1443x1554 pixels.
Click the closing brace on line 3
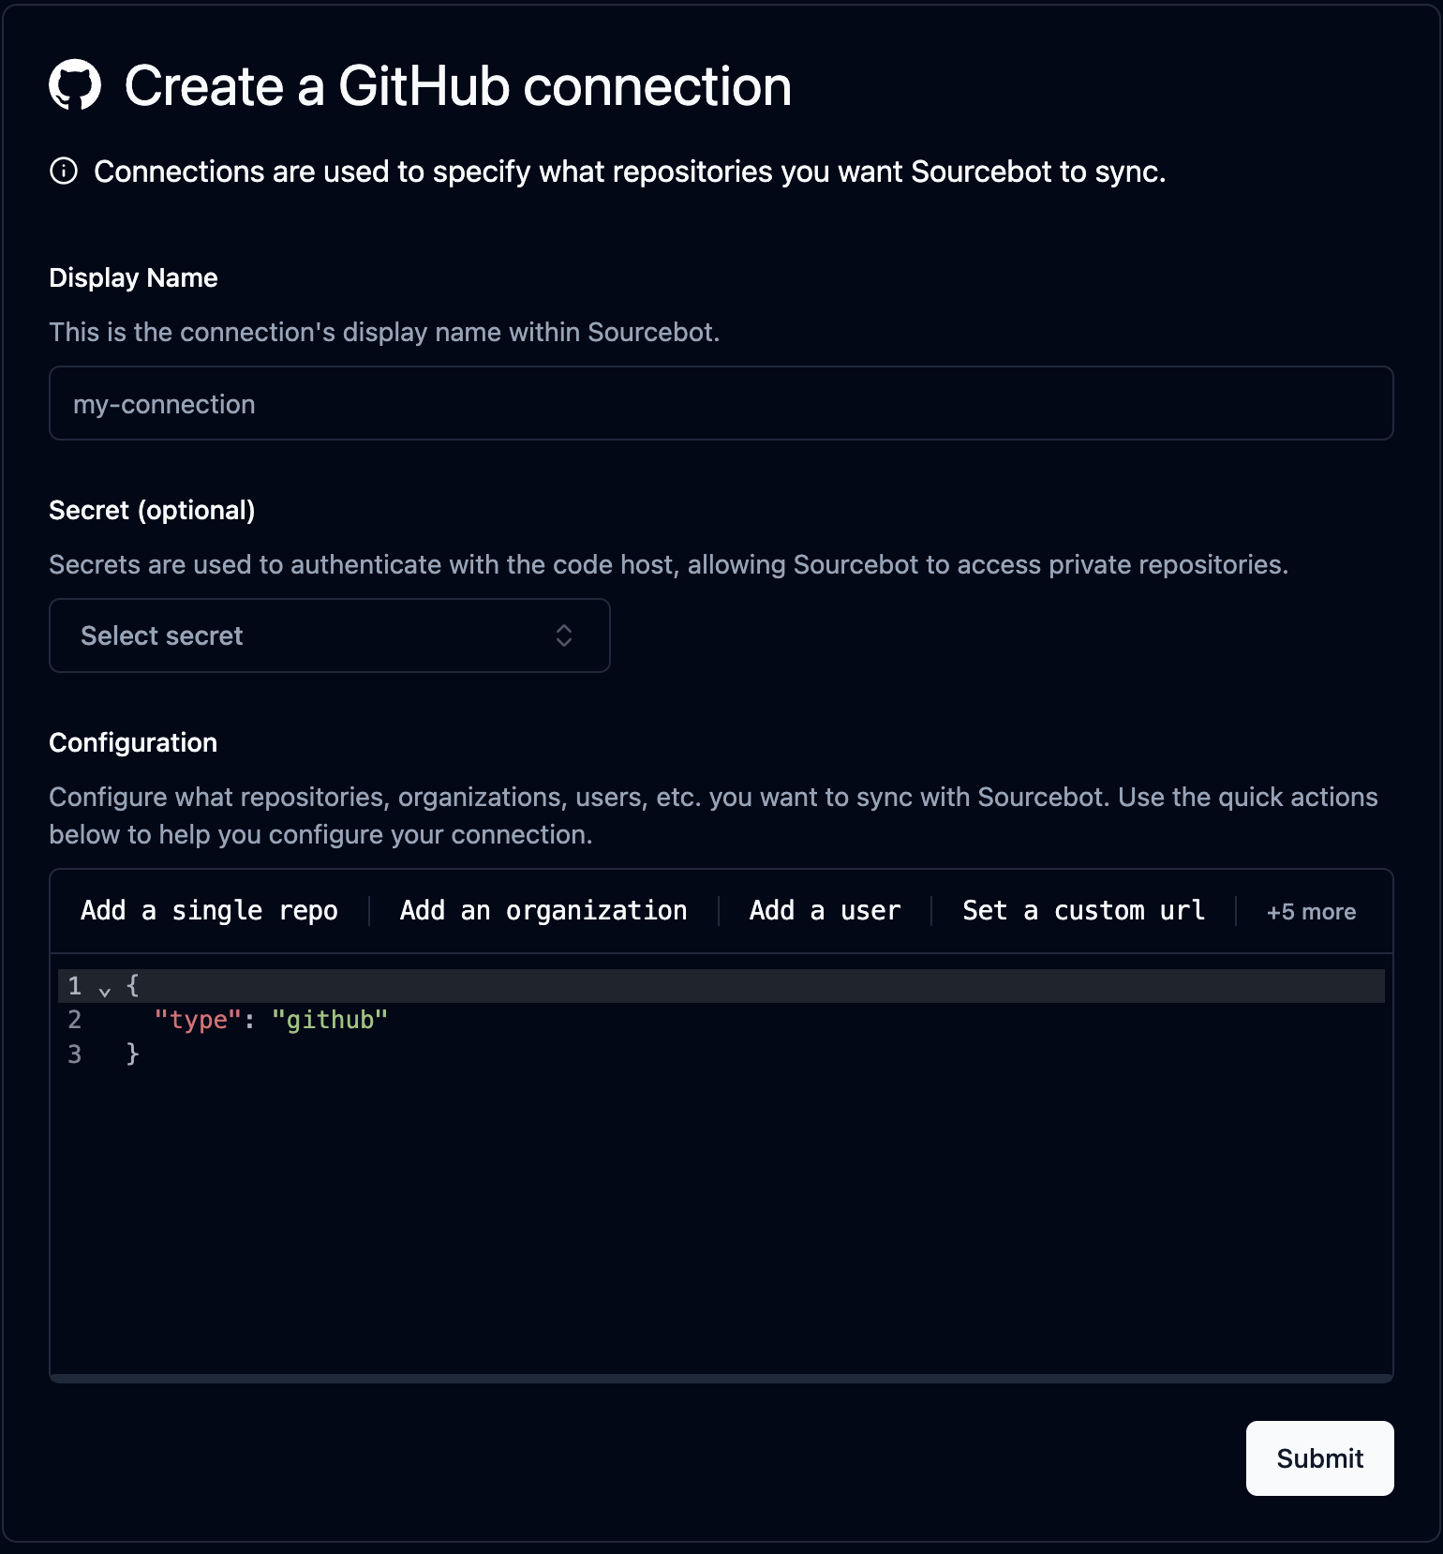pyautogui.click(x=133, y=1054)
